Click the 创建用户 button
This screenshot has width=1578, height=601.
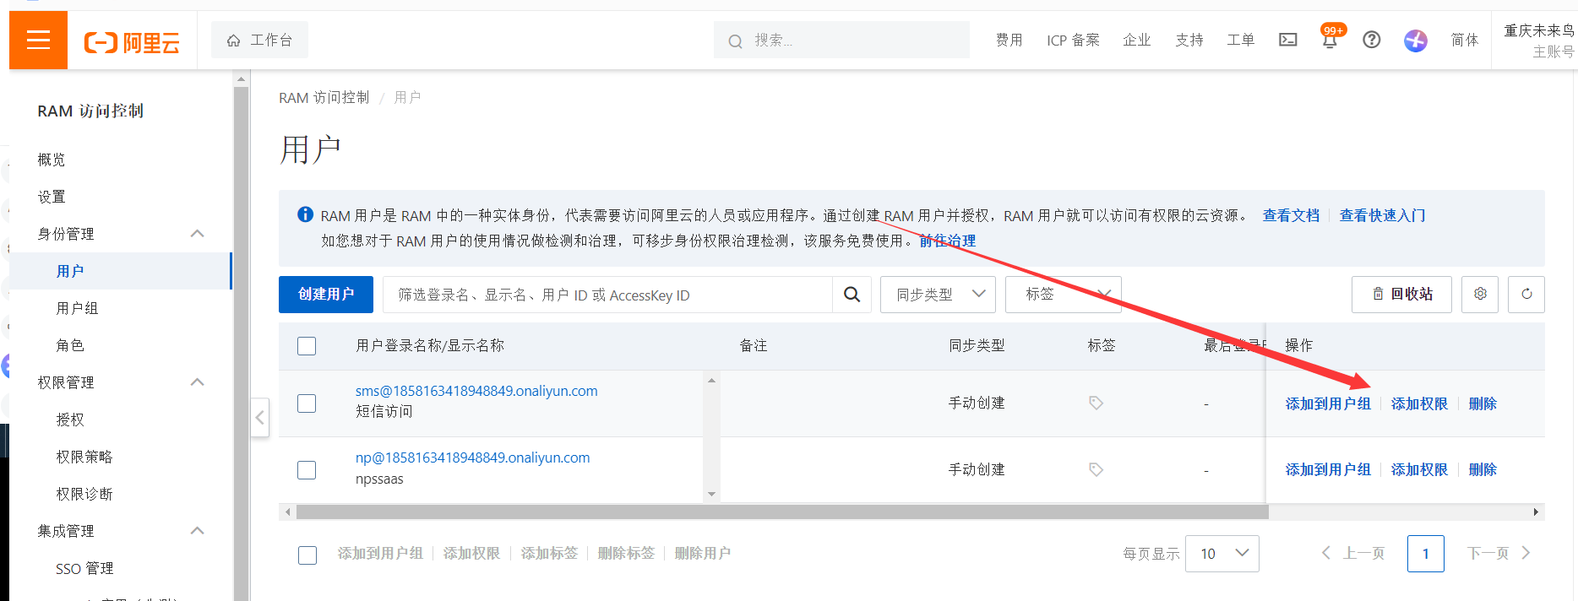click(x=325, y=295)
